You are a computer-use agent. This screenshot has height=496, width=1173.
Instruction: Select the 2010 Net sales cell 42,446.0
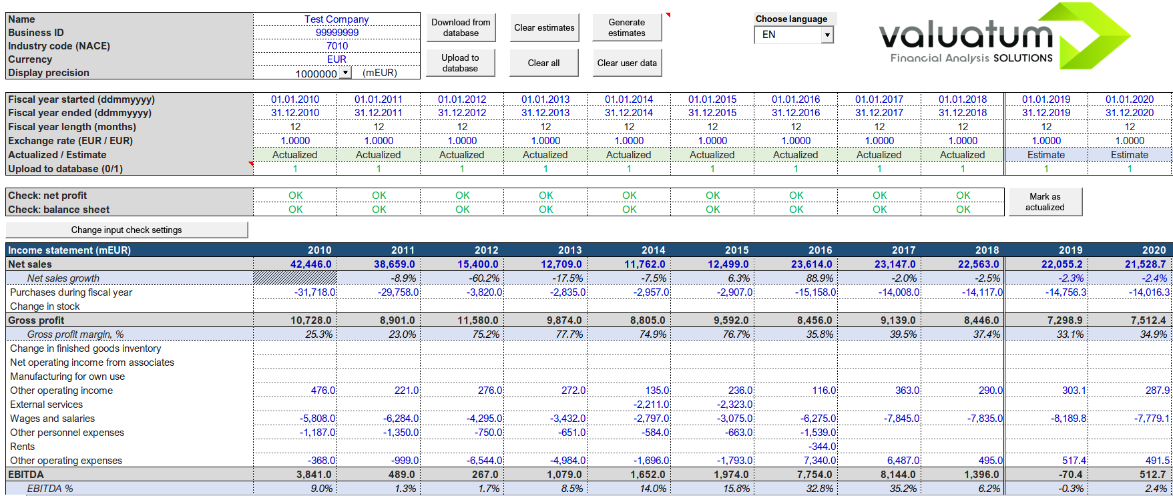click(x=295, y=264)
